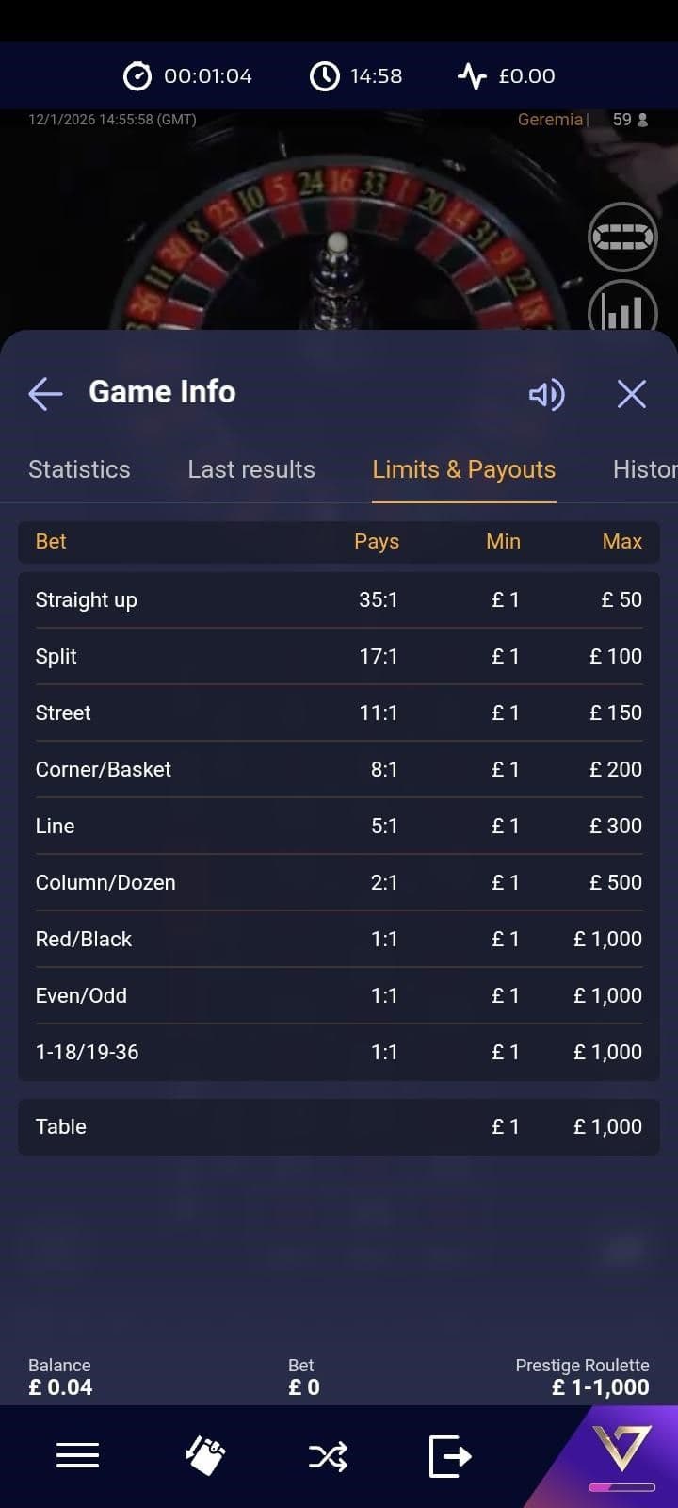Image resolution: width=678 pixels, height=1508 pixels.
Task: Open the racetrack betting view icon
Action: click(622, 236)
